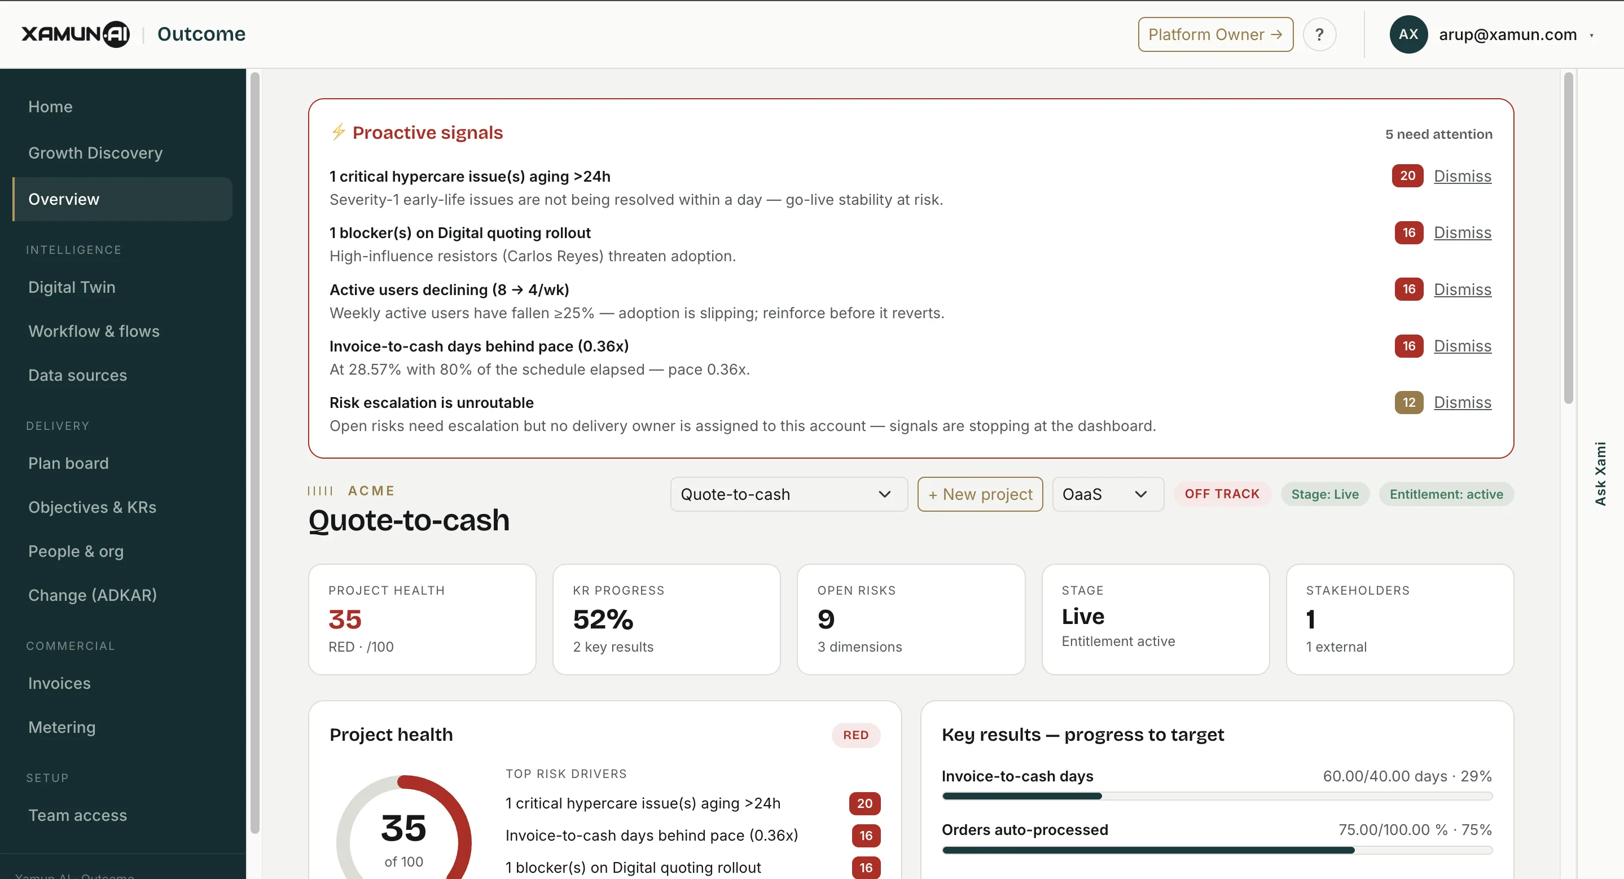Click the Invoice-to-cash days progress bar
Image resolution: width=1624 pixels, height=879 pixels.
tap(1217, 796)
